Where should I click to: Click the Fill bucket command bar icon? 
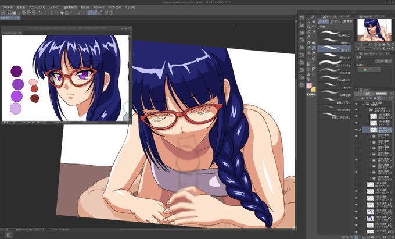point(62,13)
